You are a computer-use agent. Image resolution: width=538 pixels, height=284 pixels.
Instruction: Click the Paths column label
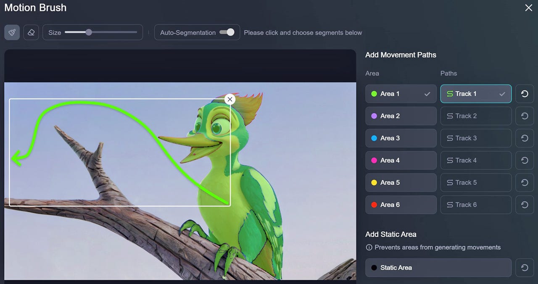pyautogui.click(x=448, y=73)
